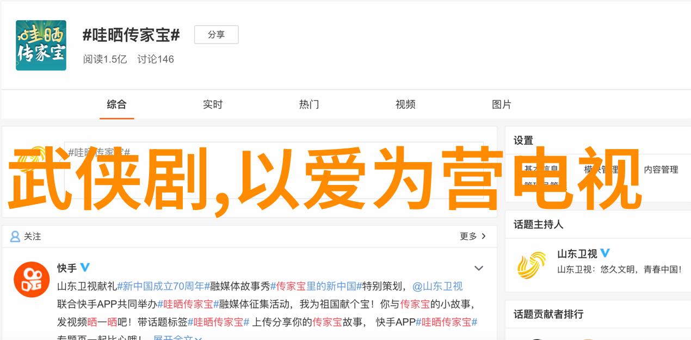Click the person icon next to 关注
Image resolution: width=691 pixels, height=340 pixels.
click(15, 237)
